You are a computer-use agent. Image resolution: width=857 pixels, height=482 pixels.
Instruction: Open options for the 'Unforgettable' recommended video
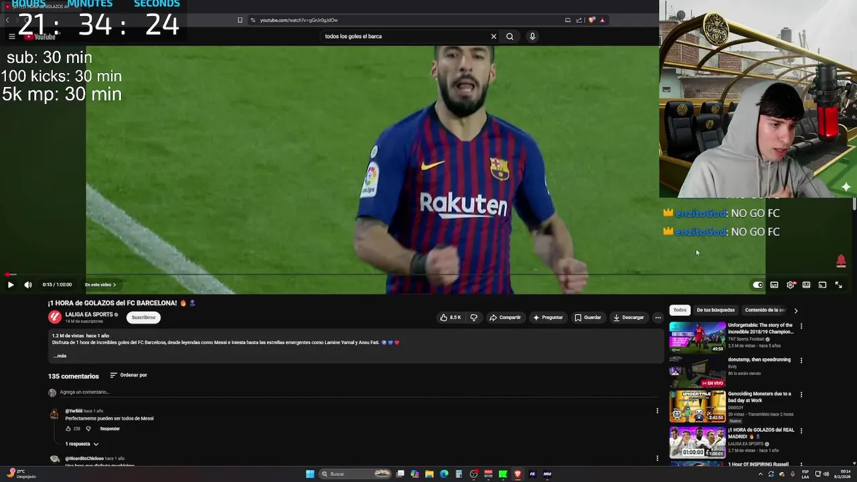801,326
